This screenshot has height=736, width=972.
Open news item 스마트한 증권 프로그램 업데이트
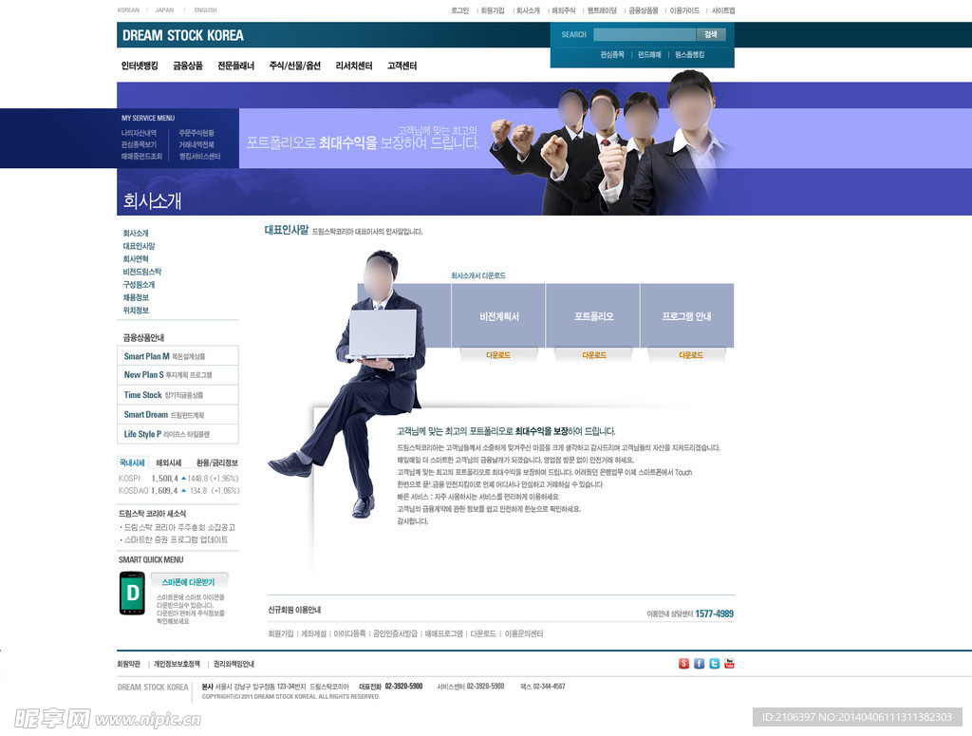[176, 539]
